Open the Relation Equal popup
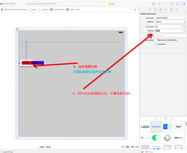Viewport: 187px width, 153px height. click(x=170, y=22)
